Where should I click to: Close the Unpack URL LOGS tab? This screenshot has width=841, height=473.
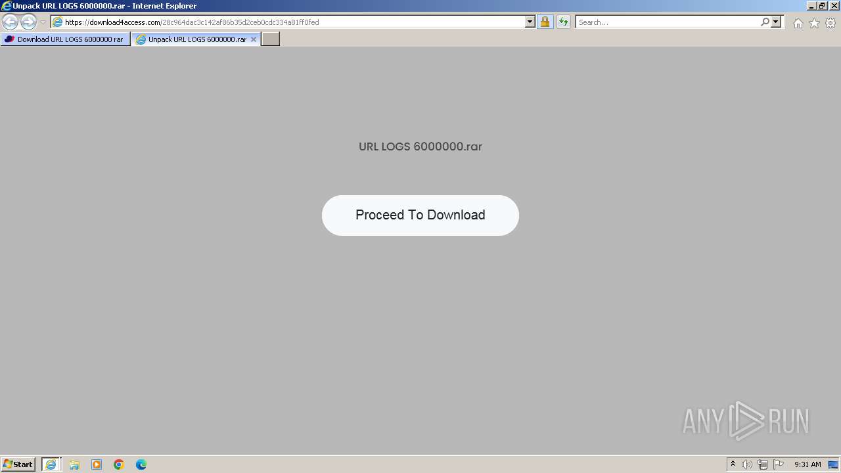pyautogui.click(x=254, y=39)
